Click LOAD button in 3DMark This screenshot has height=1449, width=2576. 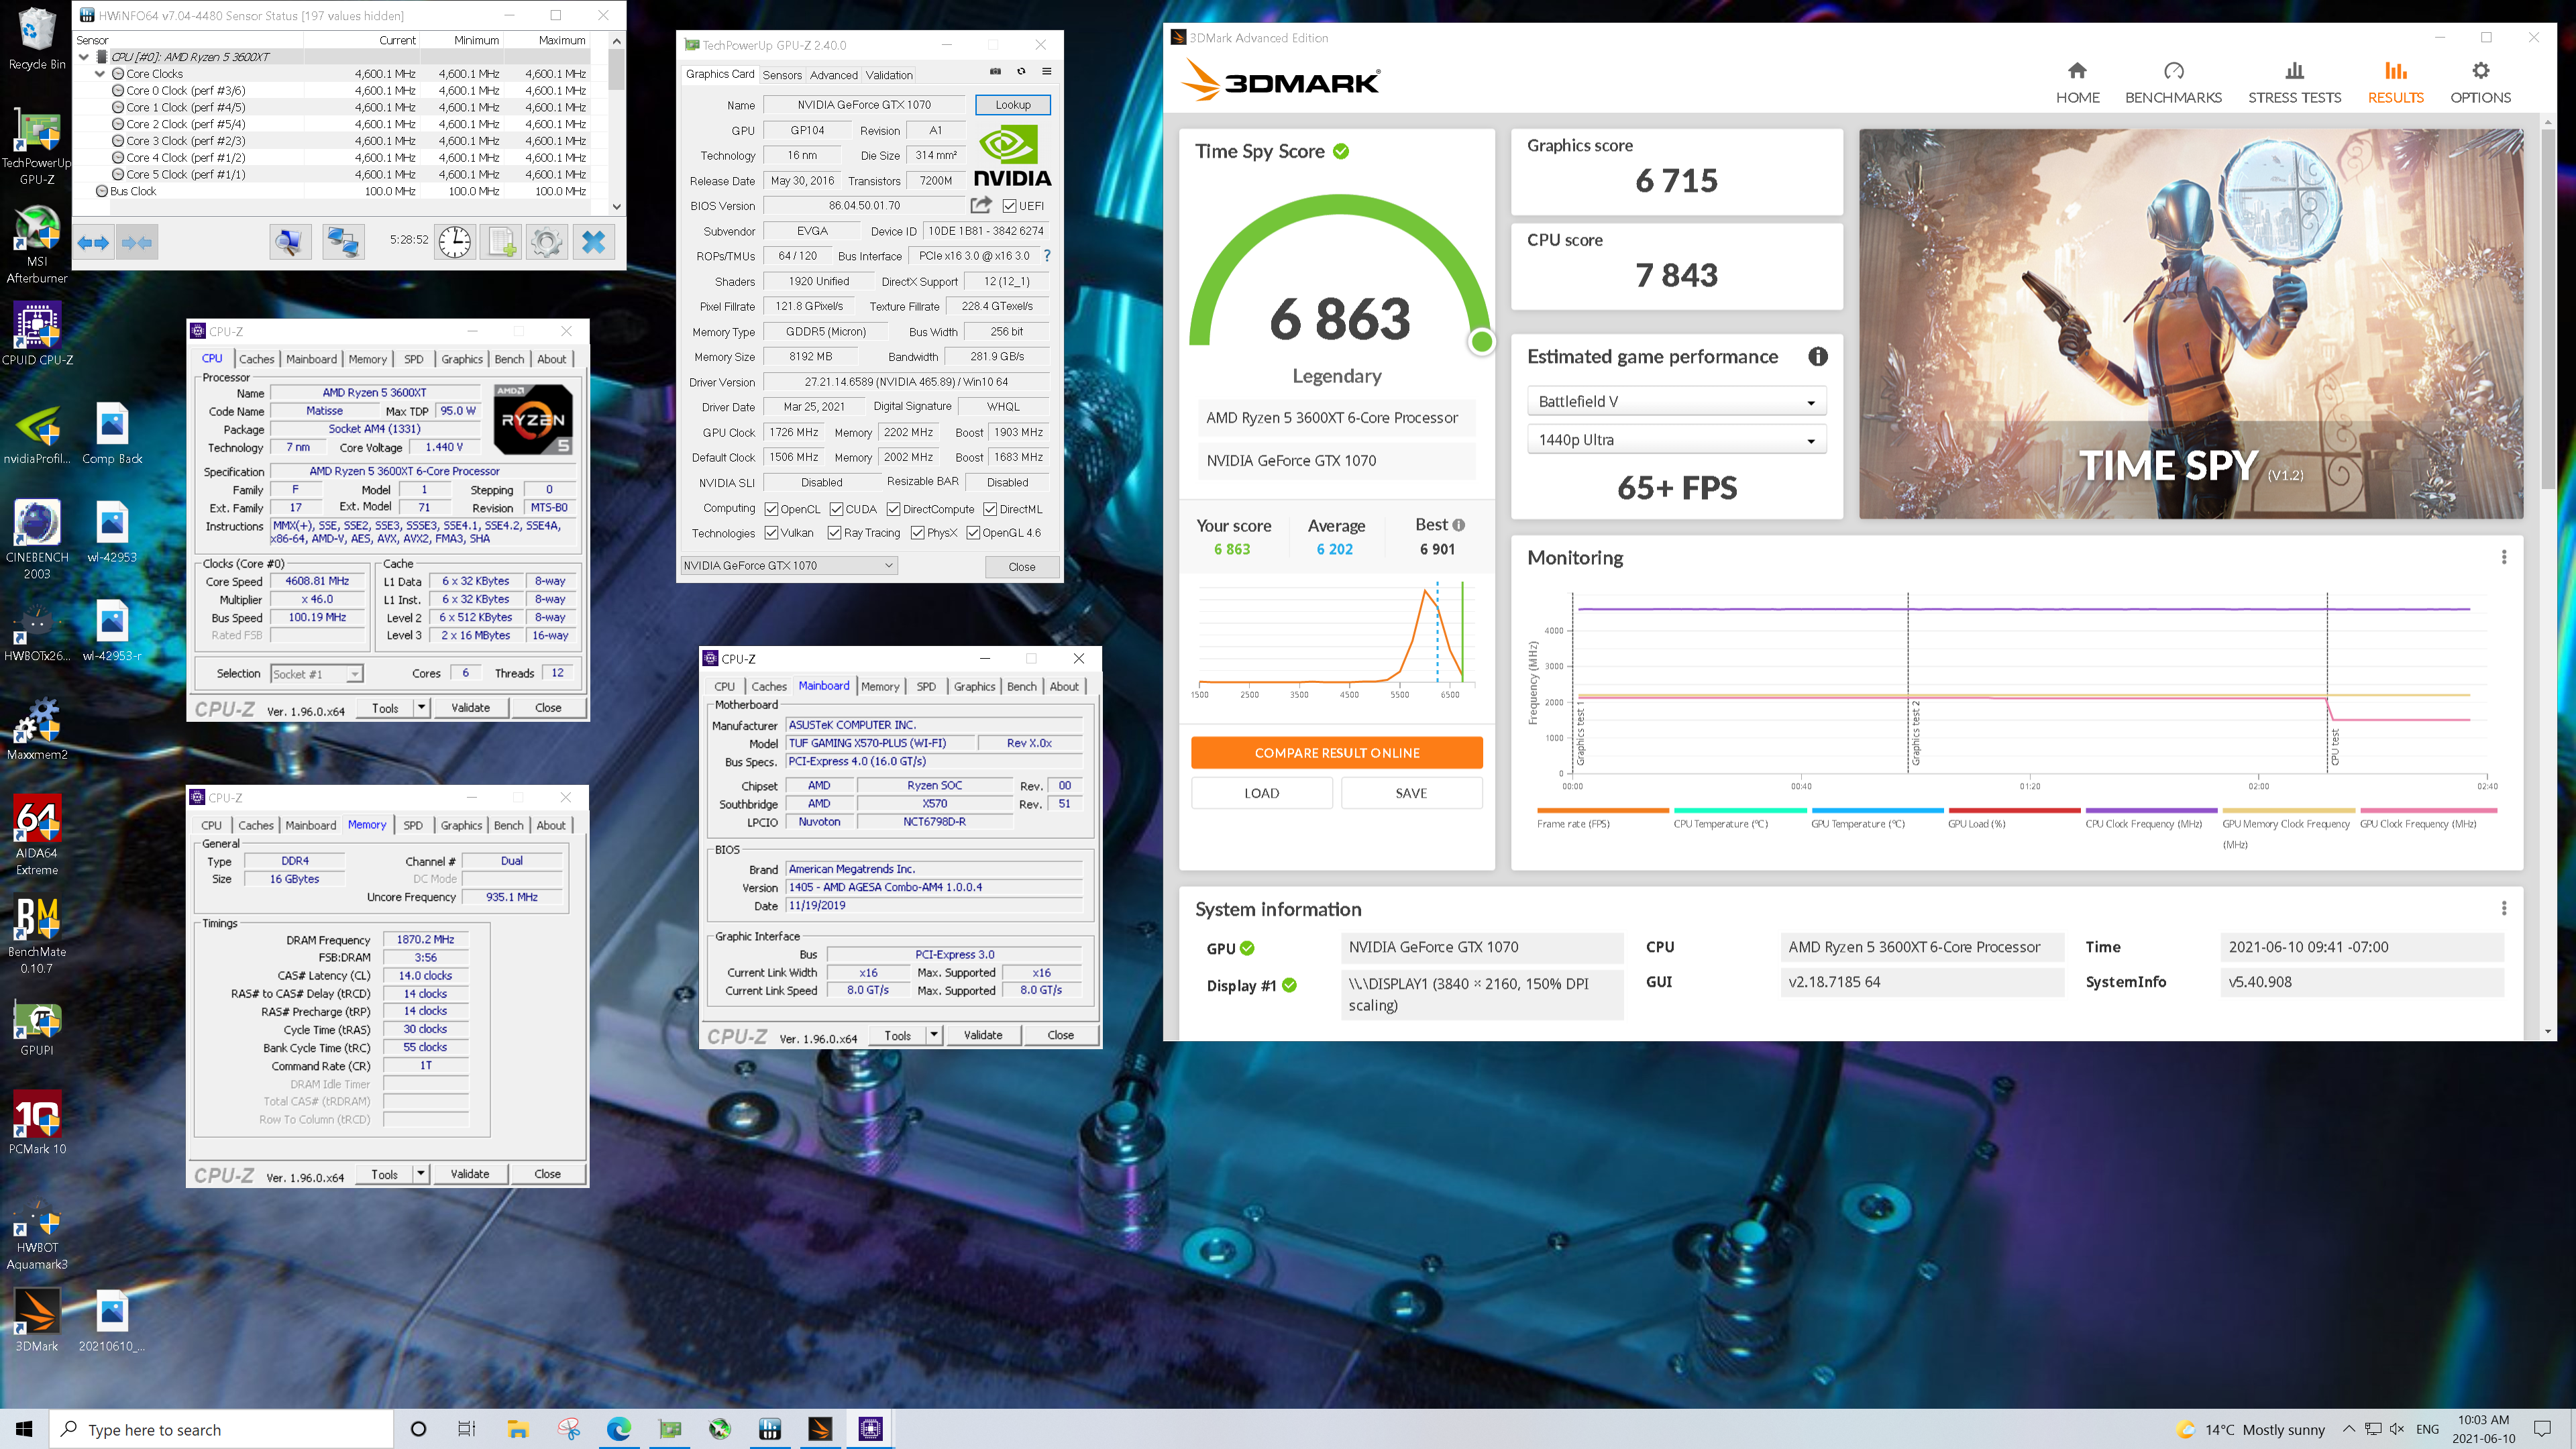[x=1261, y=793]
